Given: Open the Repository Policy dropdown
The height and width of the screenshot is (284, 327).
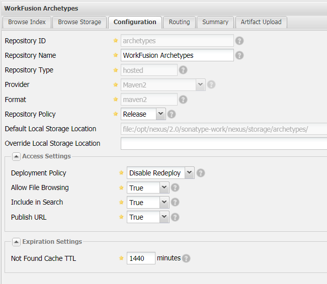Looking at the screenshot, I should (x=160, y=114).
